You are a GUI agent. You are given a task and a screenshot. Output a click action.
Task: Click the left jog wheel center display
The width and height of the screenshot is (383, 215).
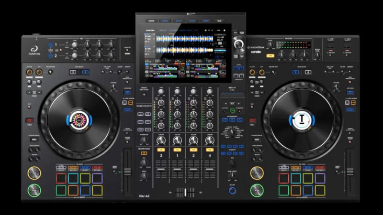click(x=79, y=120)
